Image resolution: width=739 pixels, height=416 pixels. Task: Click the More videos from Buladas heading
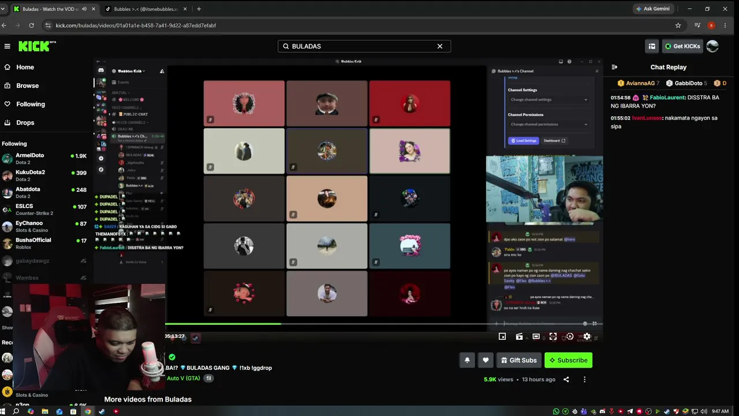(x=148, y=399)
